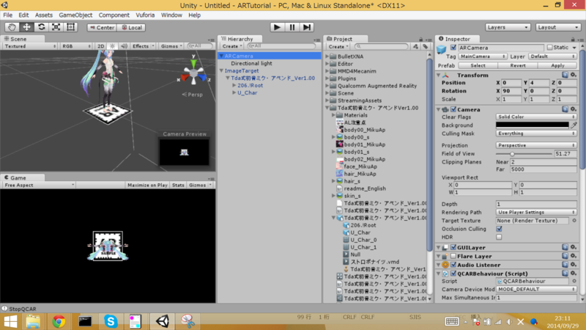Image resolution: width=586 pixels, height=330 pixels.
Task: Open Clear Flags Solid Color dropdown
Action: pyautogui.click(x=536, y=117)
